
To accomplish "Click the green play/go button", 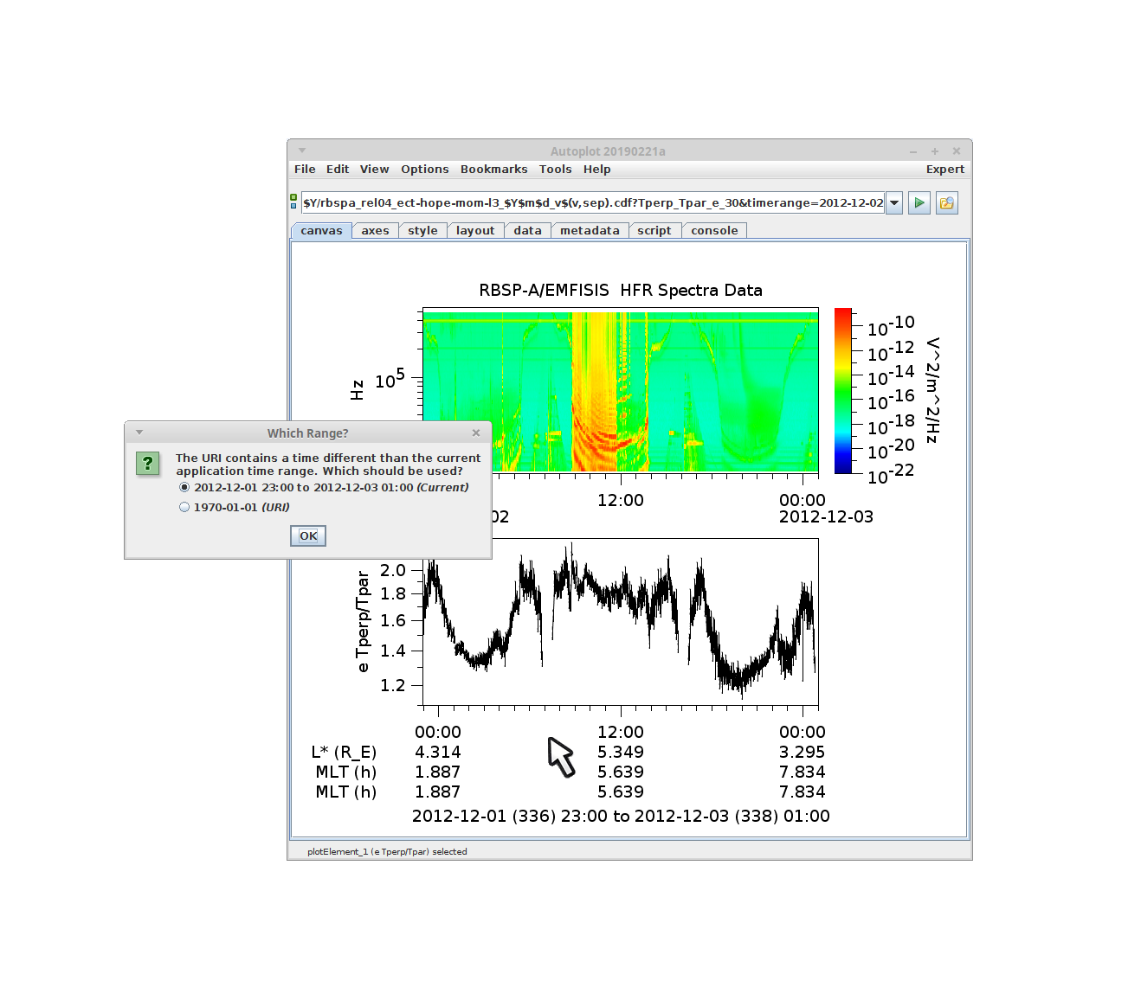I will (x=919, y=203).
